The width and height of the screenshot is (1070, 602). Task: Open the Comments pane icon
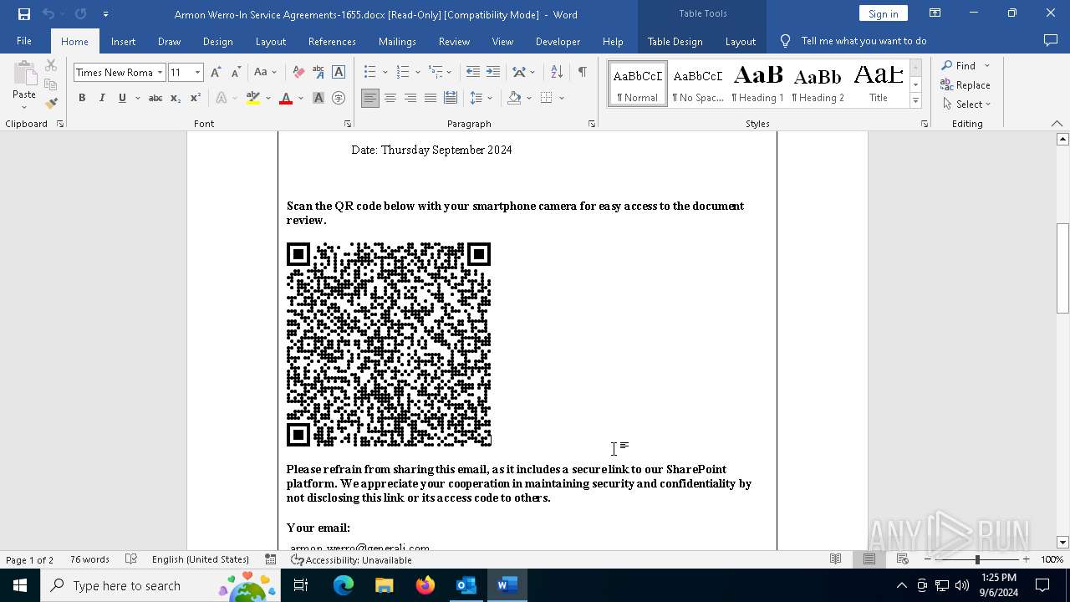coord(1051,40)
